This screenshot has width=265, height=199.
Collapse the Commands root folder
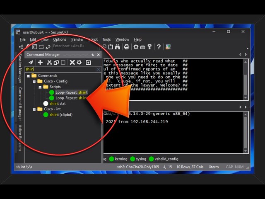pyautogui.click(x=29, y=76)
